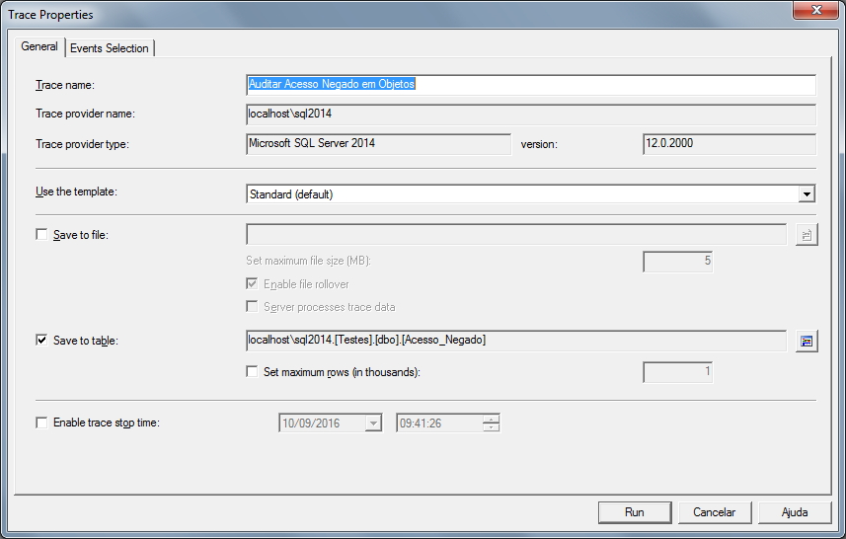Select the General tab
The image size is (846, 539).
[39, 46]
